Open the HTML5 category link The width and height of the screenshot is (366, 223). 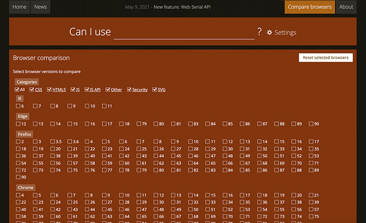59,90
